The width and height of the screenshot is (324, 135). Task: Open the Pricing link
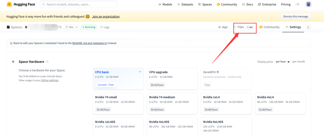click(x=286, y=4)
